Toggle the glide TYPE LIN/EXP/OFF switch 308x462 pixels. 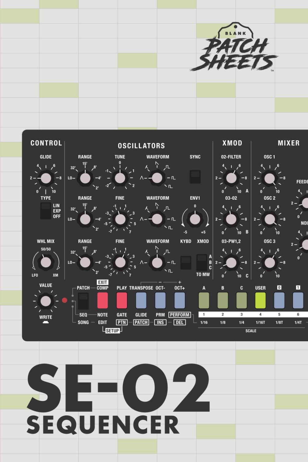click(x=46, y=211)
